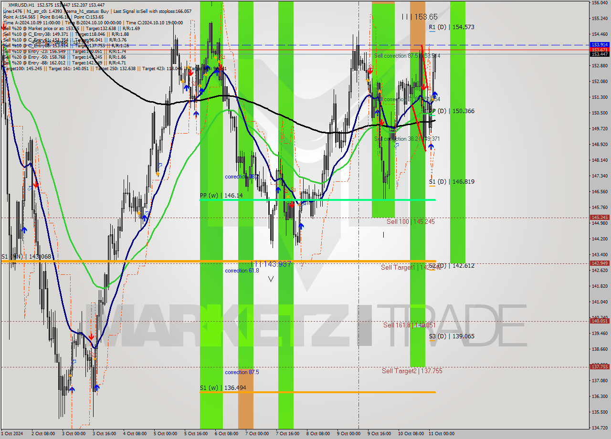Viewport: 611px width, 439px height.
Task: Click the 'S1 (w) | 136.494' weekly support label
Action: 223,388
